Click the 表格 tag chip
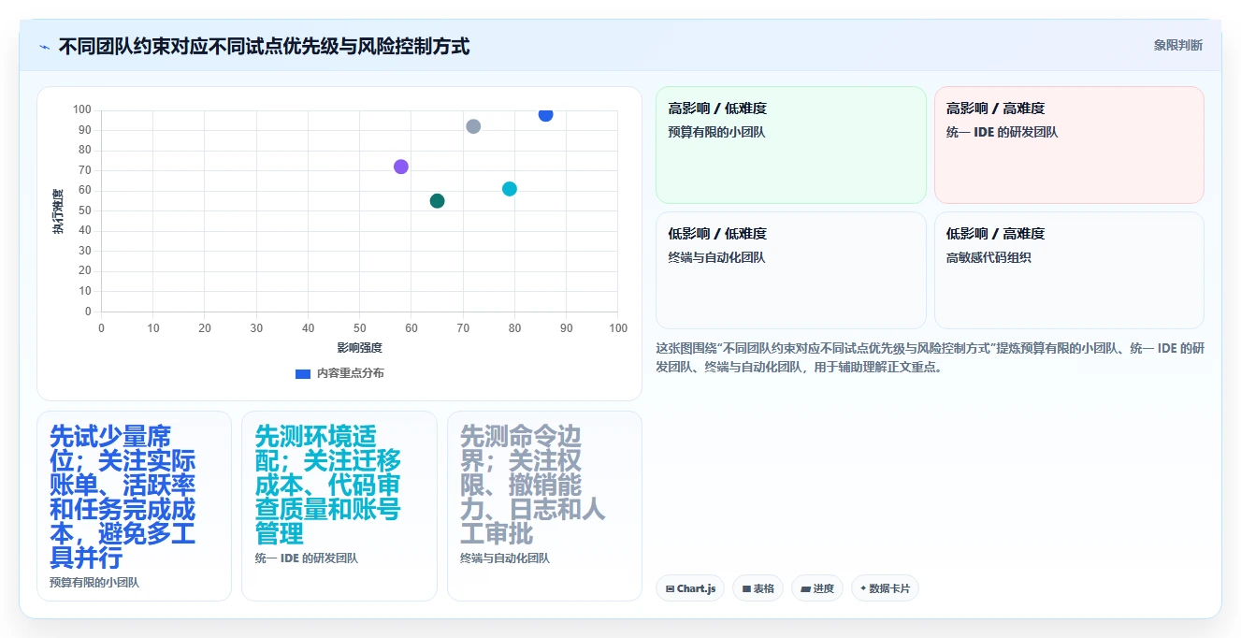 [x=758, y=588]
